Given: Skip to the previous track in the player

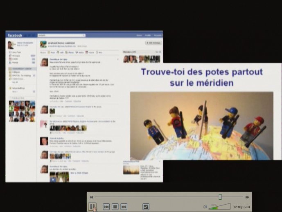Looking at the screenshot, I should 106,207.
